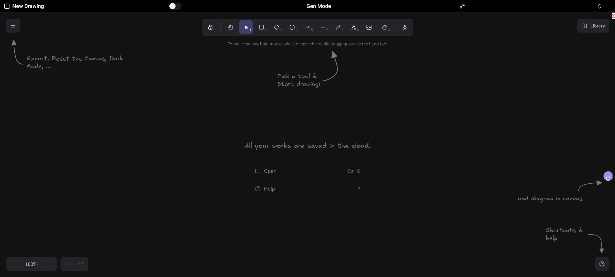The height and width of the screenshot is (277, 615).
Task: Toggle the left sidebar panel icon
Action: point(7,6)
